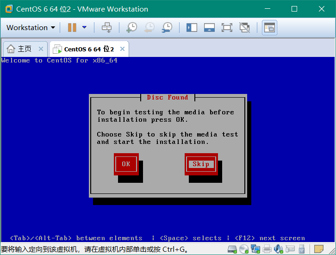Minimize the VMware Workstation window
This screenshot has height=255, width=336.
pyautogui.click(x=267, y=9)
